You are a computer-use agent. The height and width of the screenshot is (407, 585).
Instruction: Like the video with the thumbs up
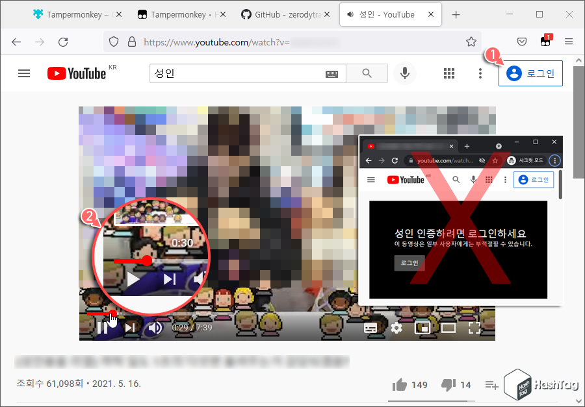(400, 384)
